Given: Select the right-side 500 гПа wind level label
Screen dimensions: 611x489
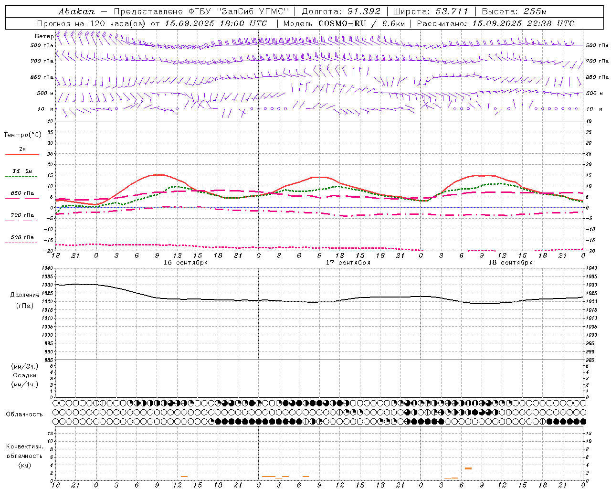Looking at the screenshot, I should [597, 45].
